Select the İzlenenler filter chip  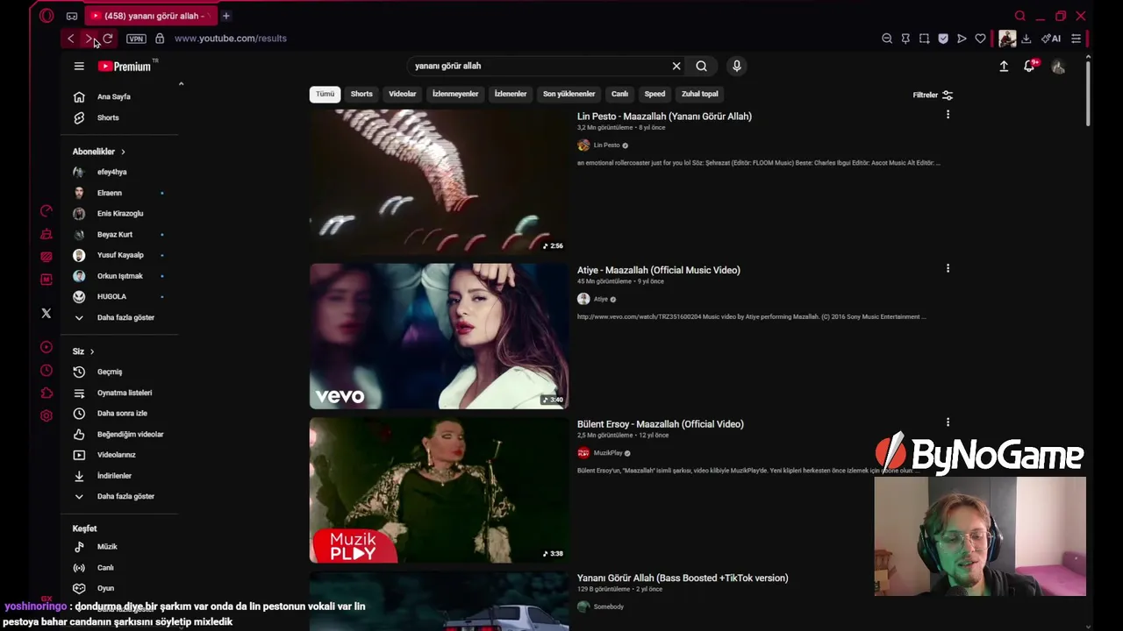click(511, 94)
